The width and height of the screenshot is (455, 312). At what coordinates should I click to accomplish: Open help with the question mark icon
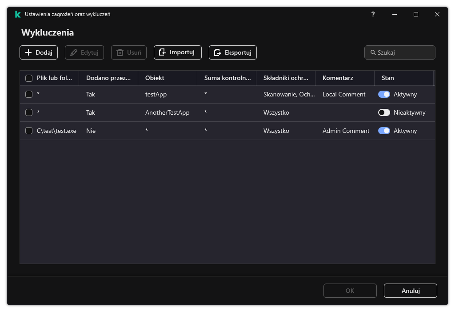click(x=373, y=14)
